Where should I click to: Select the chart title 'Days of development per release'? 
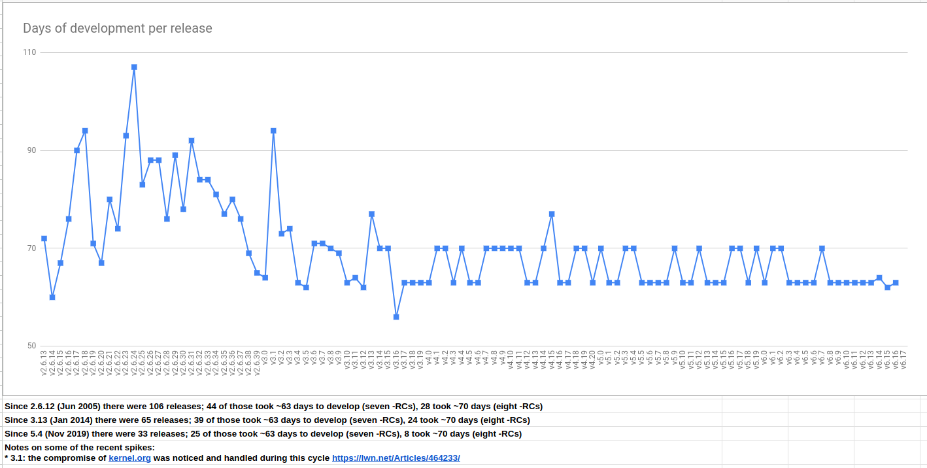(118, 28)
